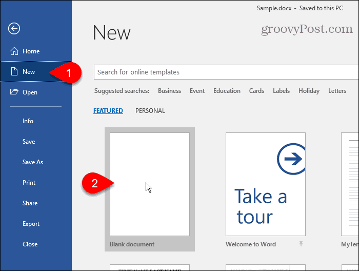Viewport: 359px width, 271px height.
Task: Search suggested Business templates
Action: pyautogui.click(x=169, y=91)
